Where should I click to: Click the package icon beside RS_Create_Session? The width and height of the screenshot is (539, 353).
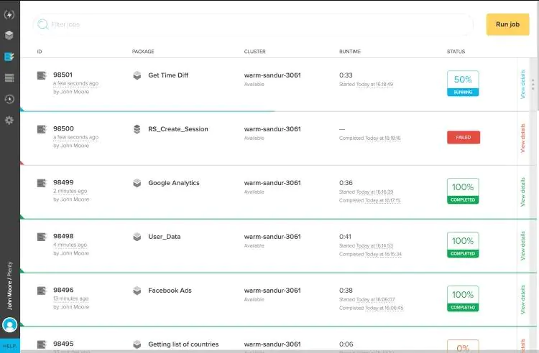tap(137, 129)
